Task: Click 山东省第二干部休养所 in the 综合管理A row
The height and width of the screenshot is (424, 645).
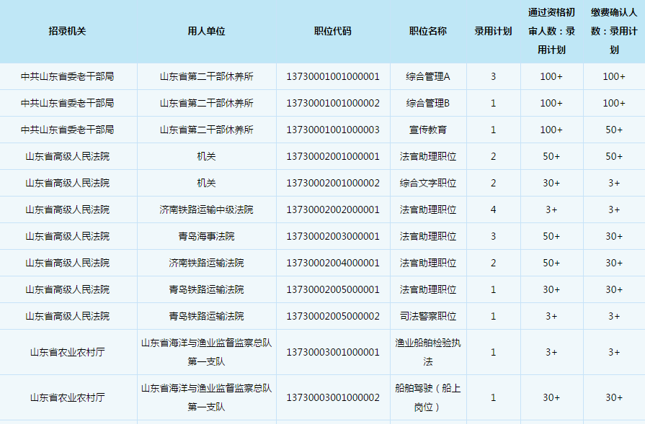Action: click(x=207, y=76)
